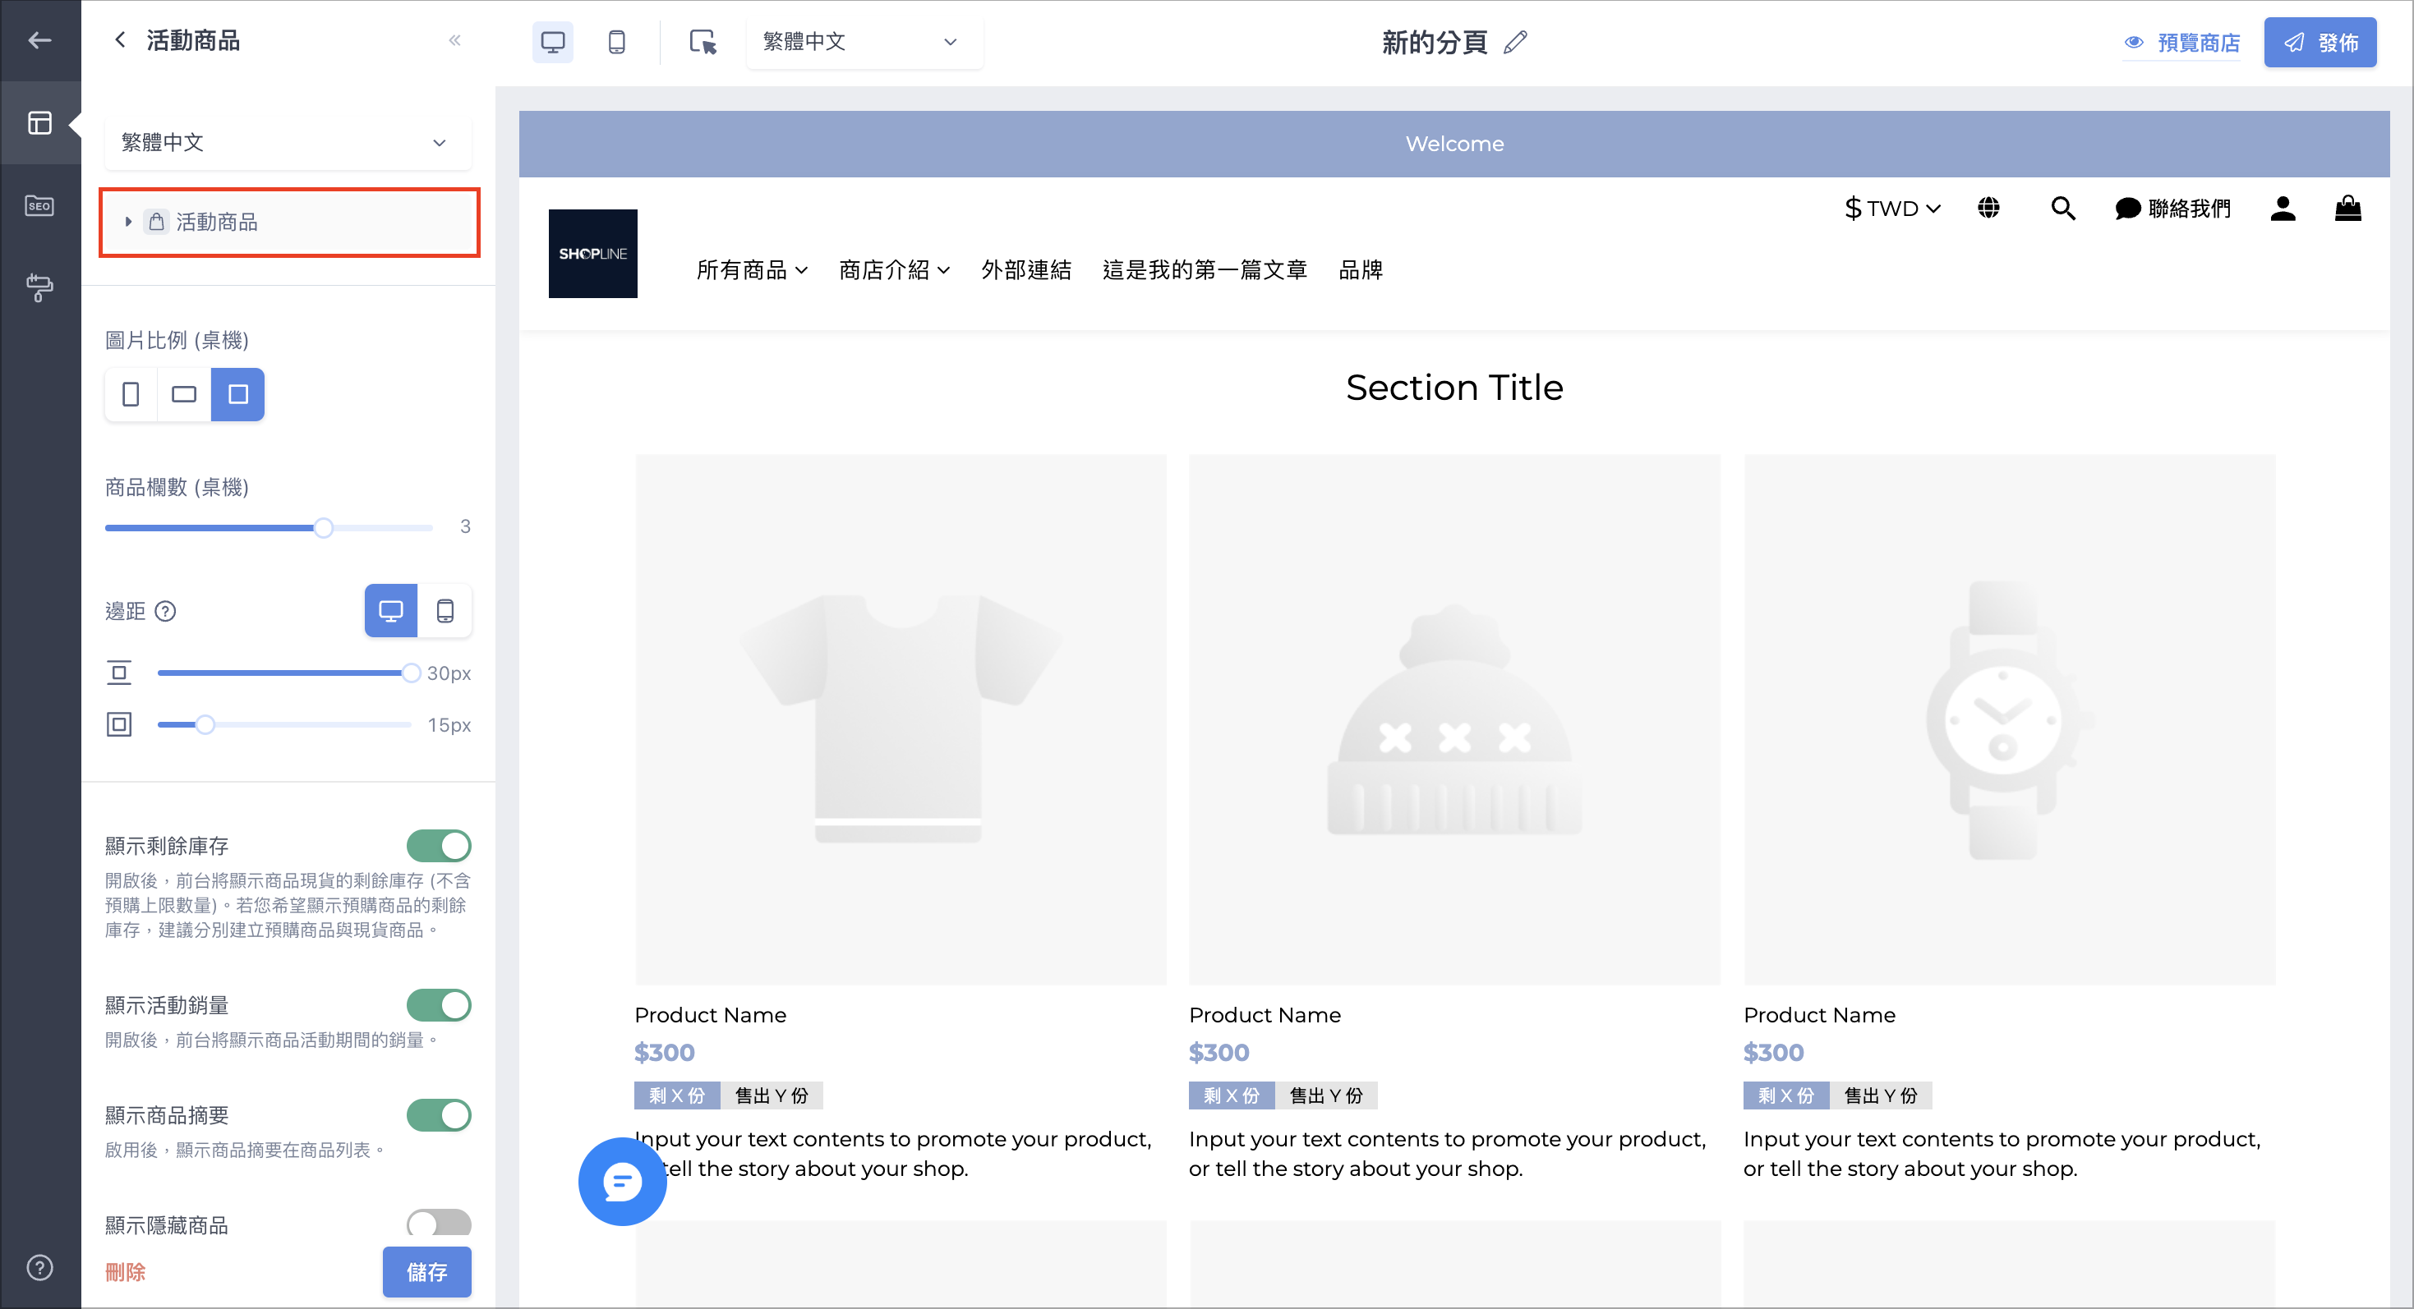Enable 顯示隱藏商品 switch
Viewport: 2414px width, 1309px height.
point(439,1224)
